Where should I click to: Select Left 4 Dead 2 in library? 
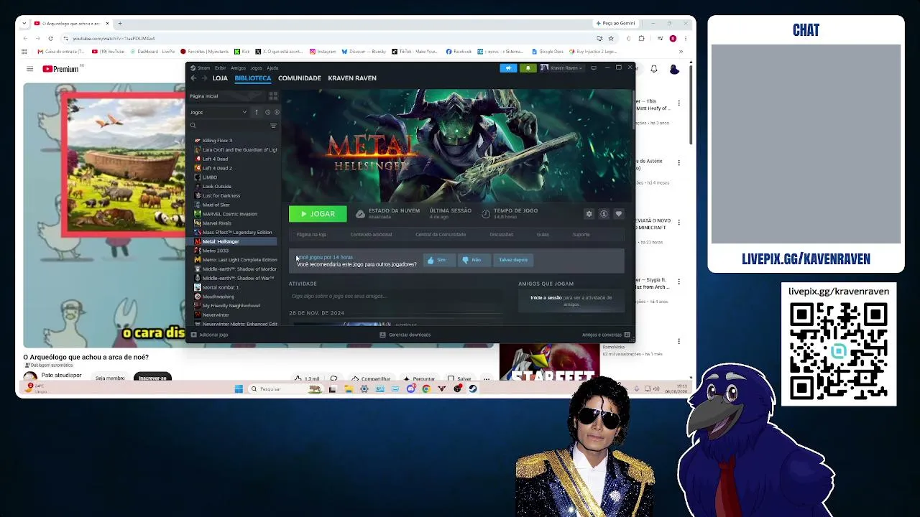click(217, 168)
